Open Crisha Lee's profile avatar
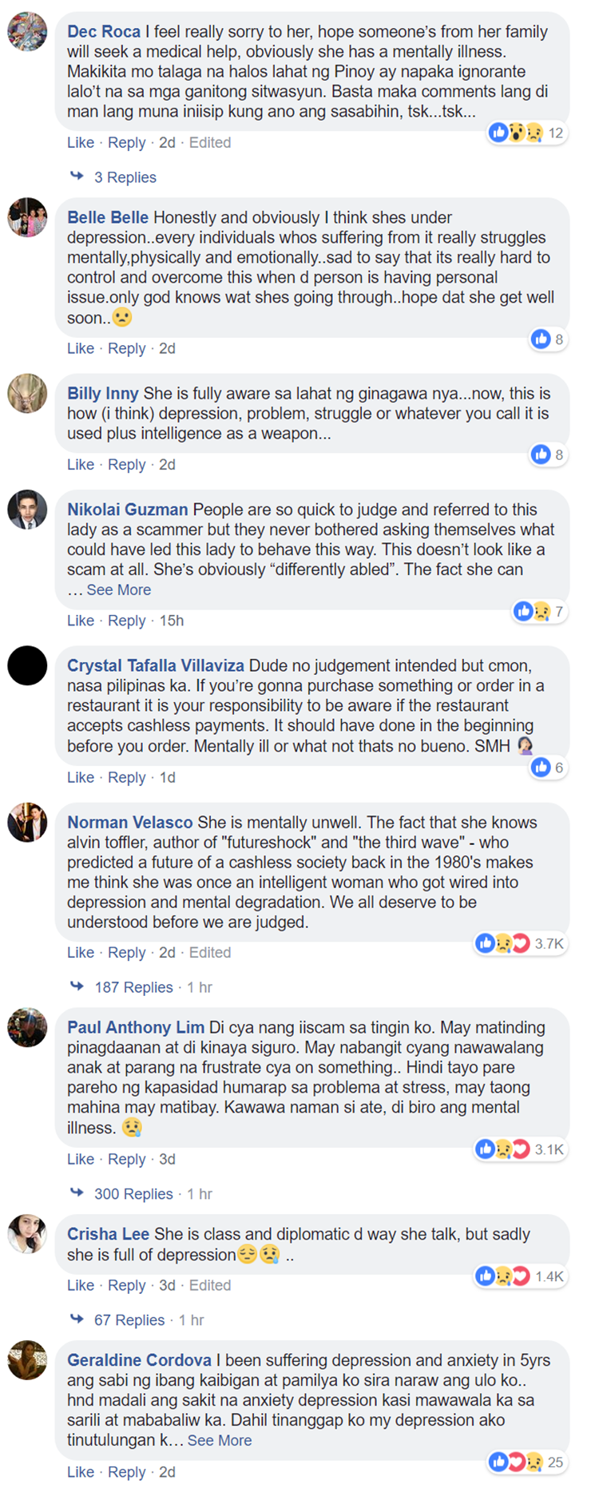This screenshot has width=599, height=1488. point(27,1234)
